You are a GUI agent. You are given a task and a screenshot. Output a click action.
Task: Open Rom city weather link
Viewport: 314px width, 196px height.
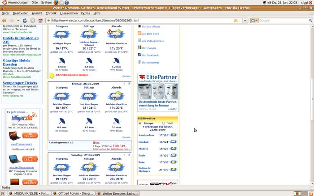pos(141,162)
